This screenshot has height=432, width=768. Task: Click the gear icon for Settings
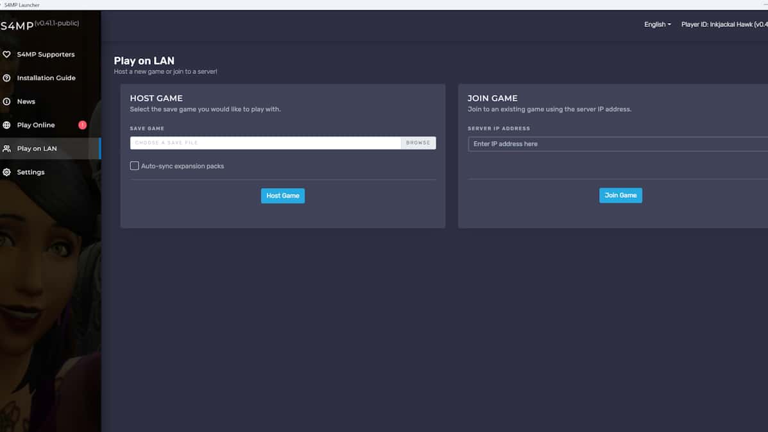click(7, 172)
